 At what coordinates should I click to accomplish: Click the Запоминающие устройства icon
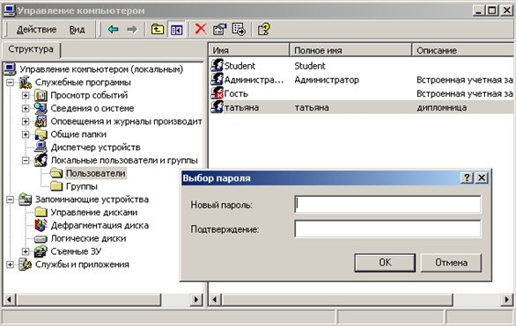point(25,199)
